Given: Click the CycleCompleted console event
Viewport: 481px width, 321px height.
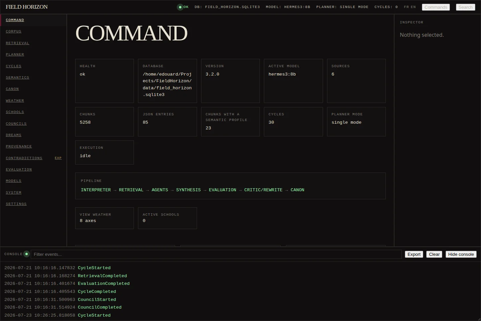Looking at the screenshot, I should 97,292.
